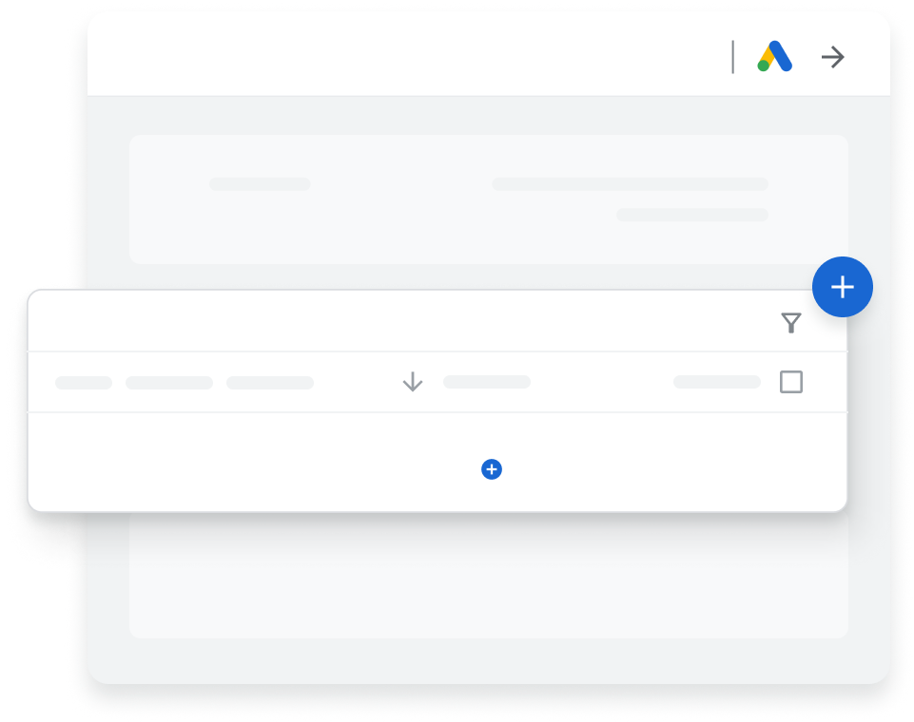The image size is (914, 722).
Task: Click the Google Ads logo
Action: coord(775,56)
